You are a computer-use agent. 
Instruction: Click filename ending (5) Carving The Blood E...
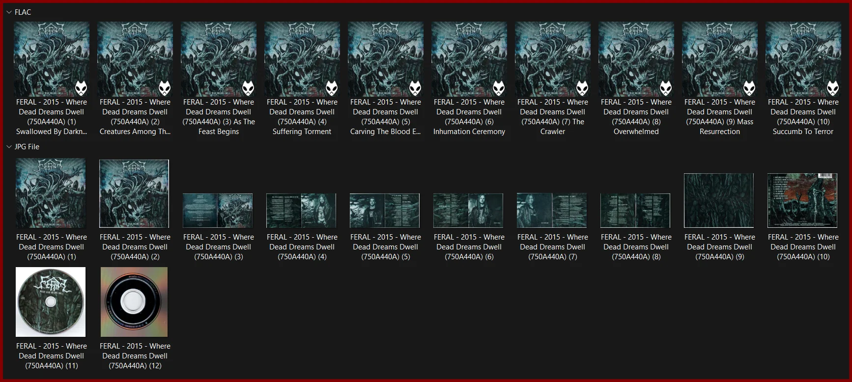coord(386,117)
